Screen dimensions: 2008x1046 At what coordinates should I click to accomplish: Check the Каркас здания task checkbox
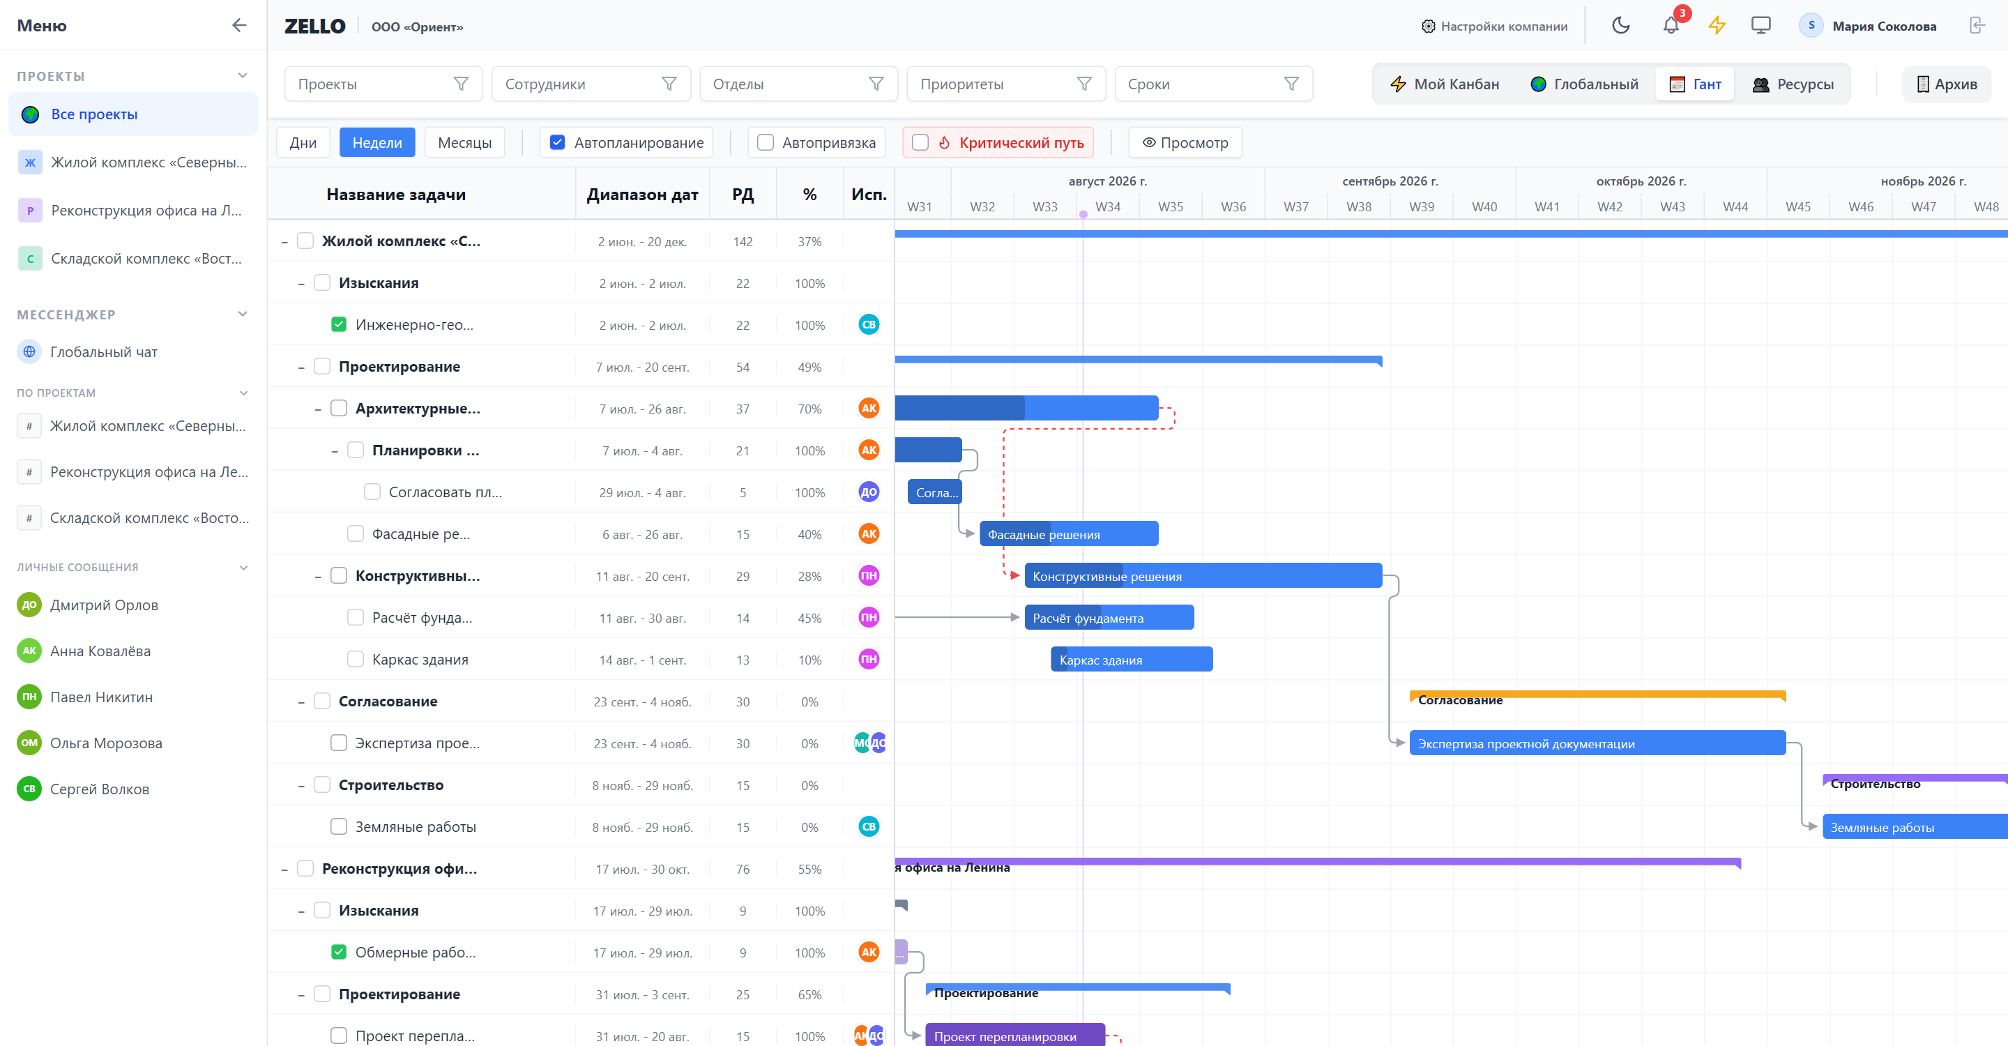pyautogui.click(x=355, y=660)
